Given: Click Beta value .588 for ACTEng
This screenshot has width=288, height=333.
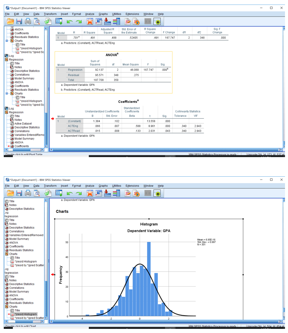Looking at the screenshot, I should pyautogui.click(x=138, y=126).
